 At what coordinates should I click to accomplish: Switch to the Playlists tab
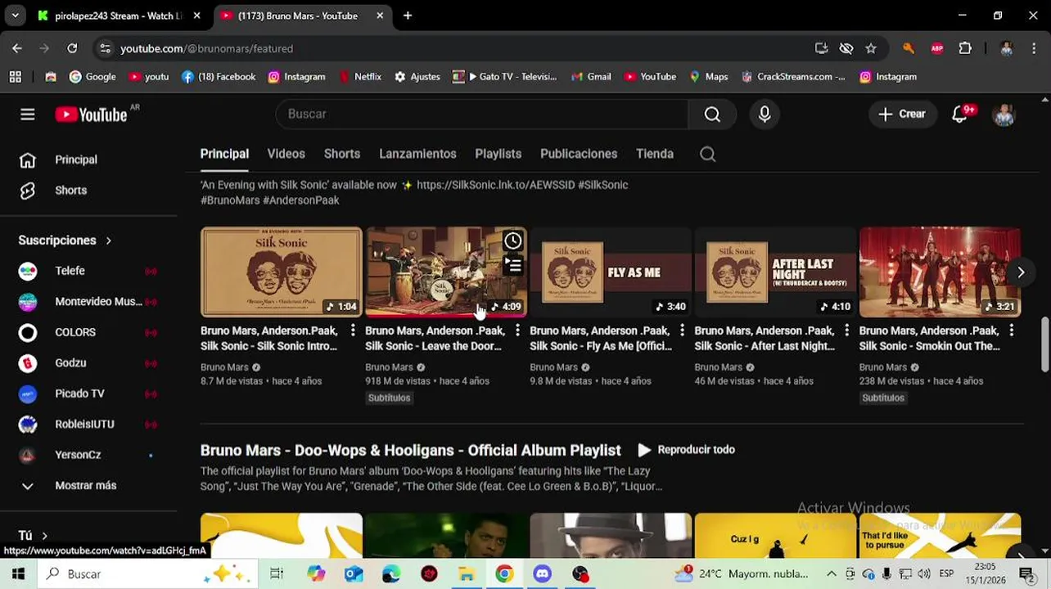point(498,154)
